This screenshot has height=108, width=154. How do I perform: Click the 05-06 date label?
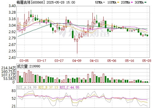pos(112,61)
